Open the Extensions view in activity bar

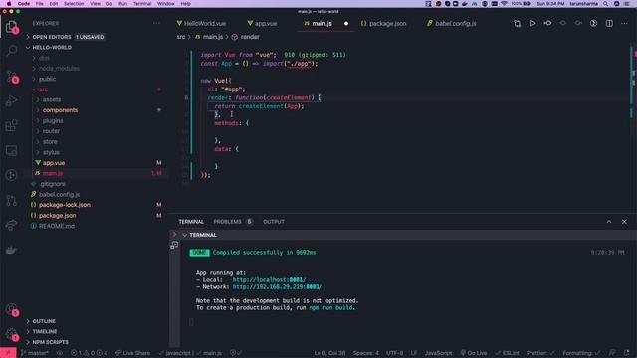(x=11, y=125)
